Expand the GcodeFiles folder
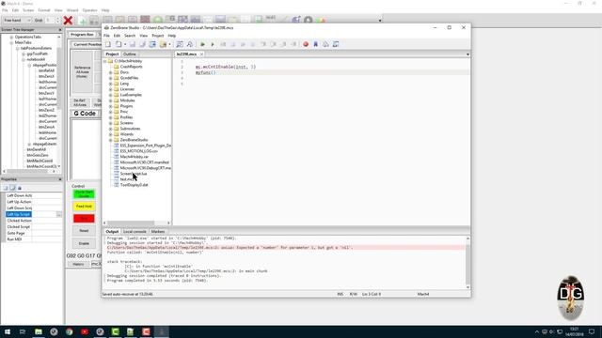The image size is (602, 338). (x=111, y=78)
